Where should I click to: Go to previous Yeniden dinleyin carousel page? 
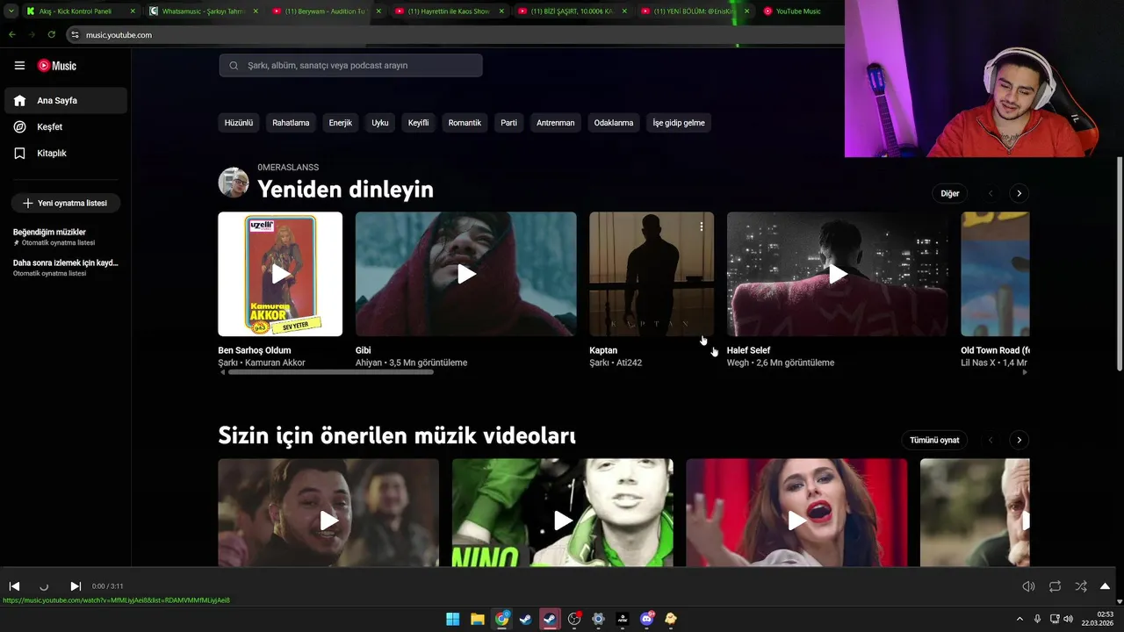[991, 193]
